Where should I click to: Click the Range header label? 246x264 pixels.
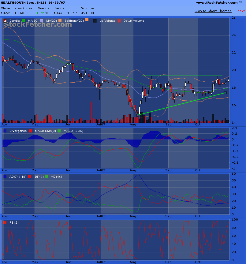pyautogui.click(x=59, y=8)
